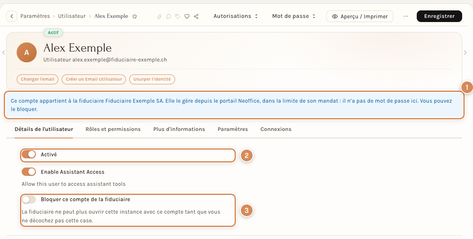Open attachments paperclip icon
473x239 pixels.
pos(159,17)
